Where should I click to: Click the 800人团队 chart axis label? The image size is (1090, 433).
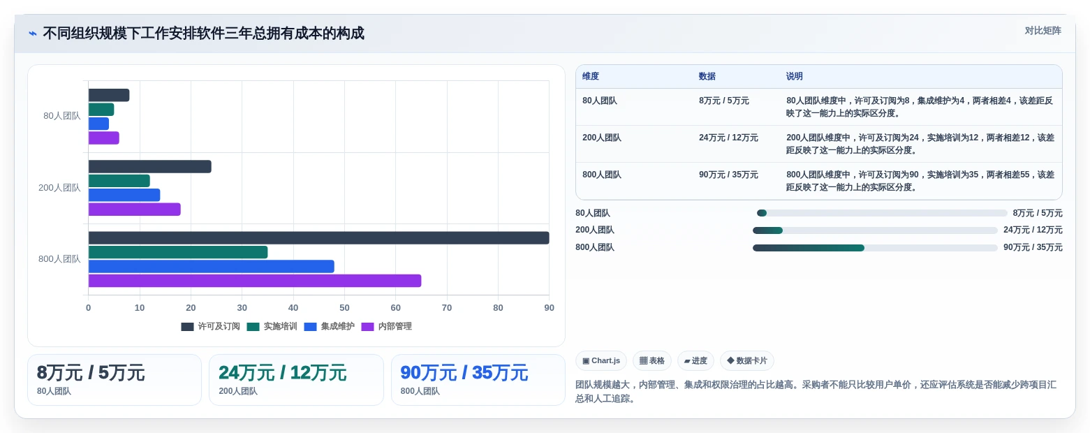[59, 259]
